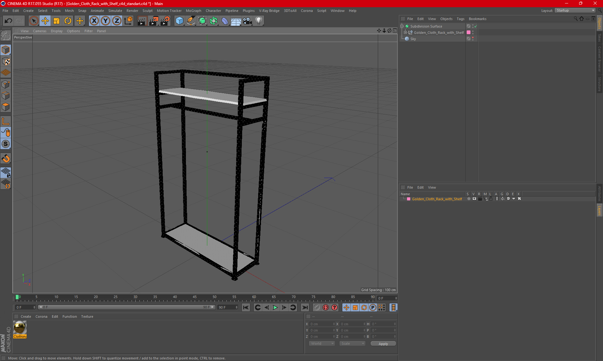This screenshot has width=603, height=361.
Task: Click the Undo arrow icon
Action: pos(8,21)
